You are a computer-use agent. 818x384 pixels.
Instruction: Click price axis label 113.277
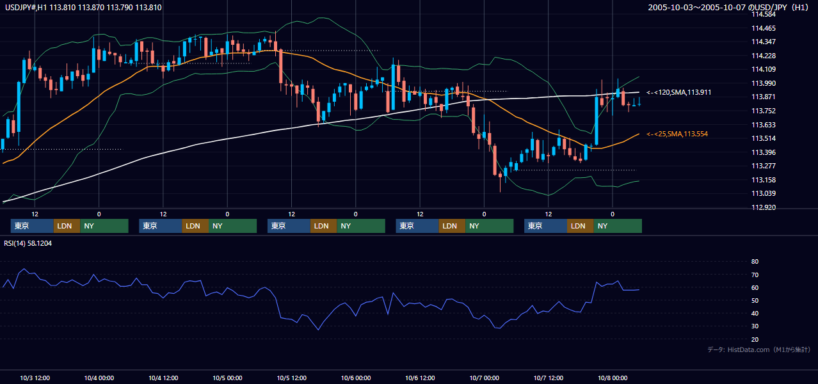click(763, 166)
